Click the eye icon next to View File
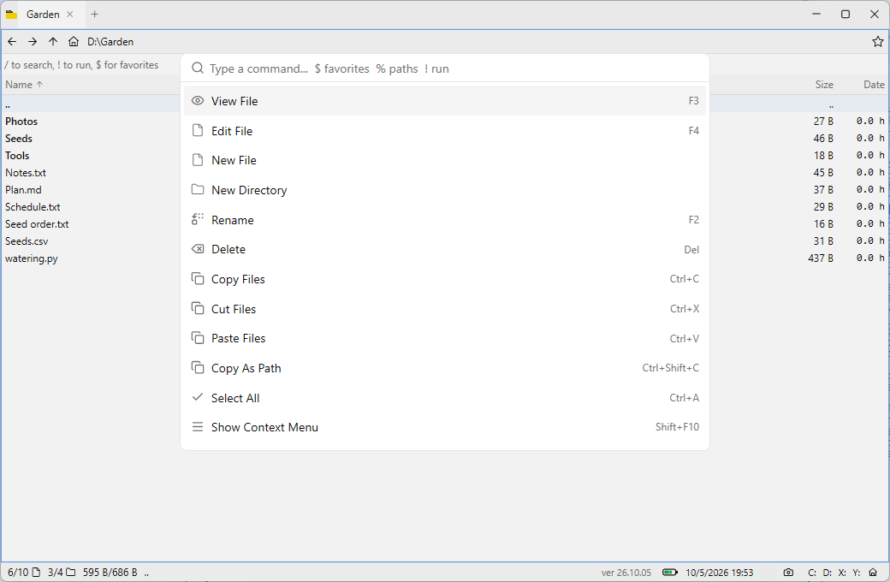The width and height of the screenshot is (890, 582). (x=198, y=100)
